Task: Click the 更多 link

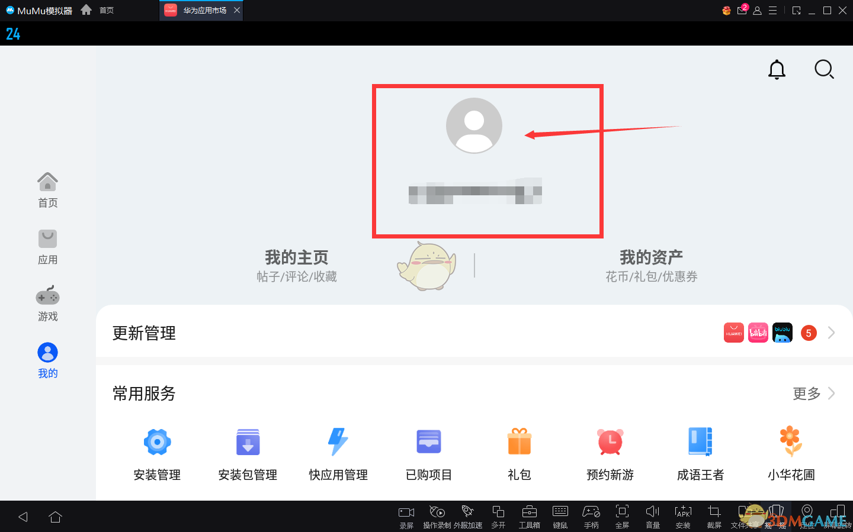Action: 807,394
